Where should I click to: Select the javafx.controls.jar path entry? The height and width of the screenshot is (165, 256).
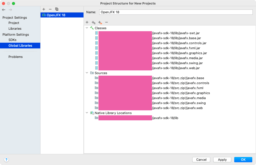[x=179, y=43]
